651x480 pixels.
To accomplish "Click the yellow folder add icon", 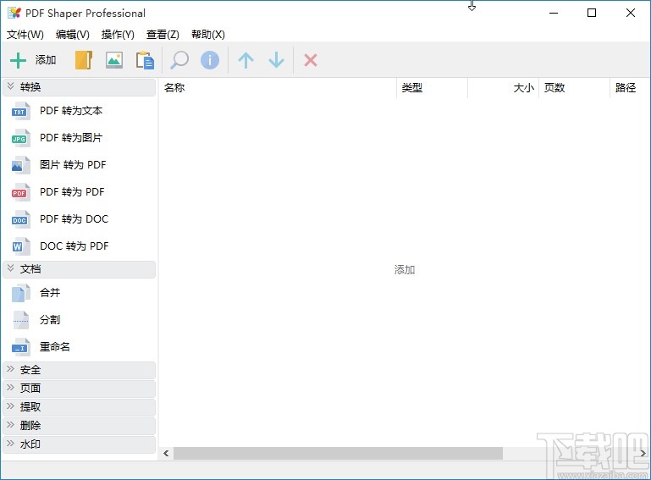I will click(84, 60).
